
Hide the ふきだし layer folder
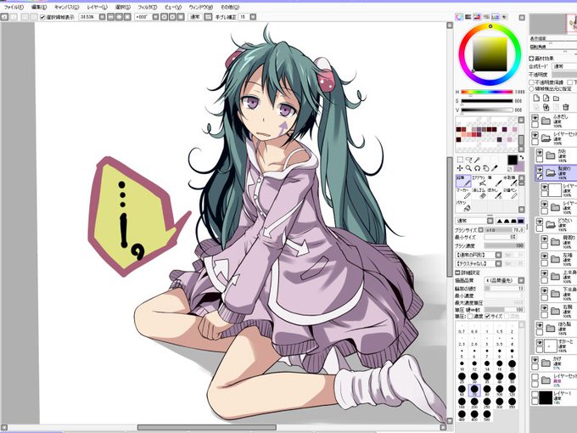535,118
